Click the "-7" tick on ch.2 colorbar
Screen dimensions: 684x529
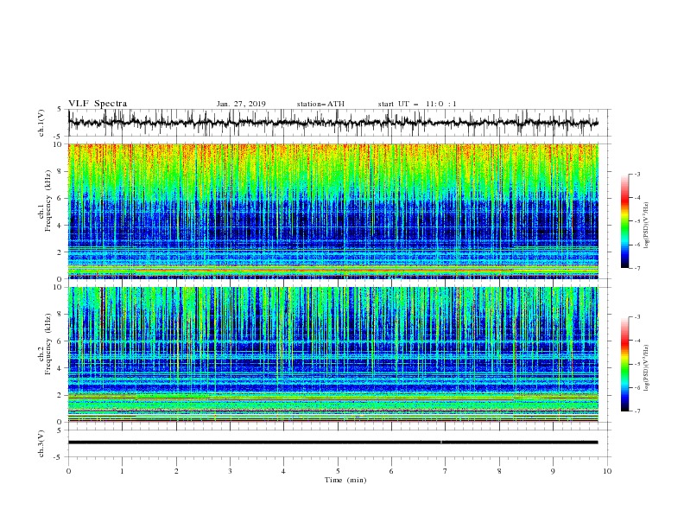pos(636,411)
